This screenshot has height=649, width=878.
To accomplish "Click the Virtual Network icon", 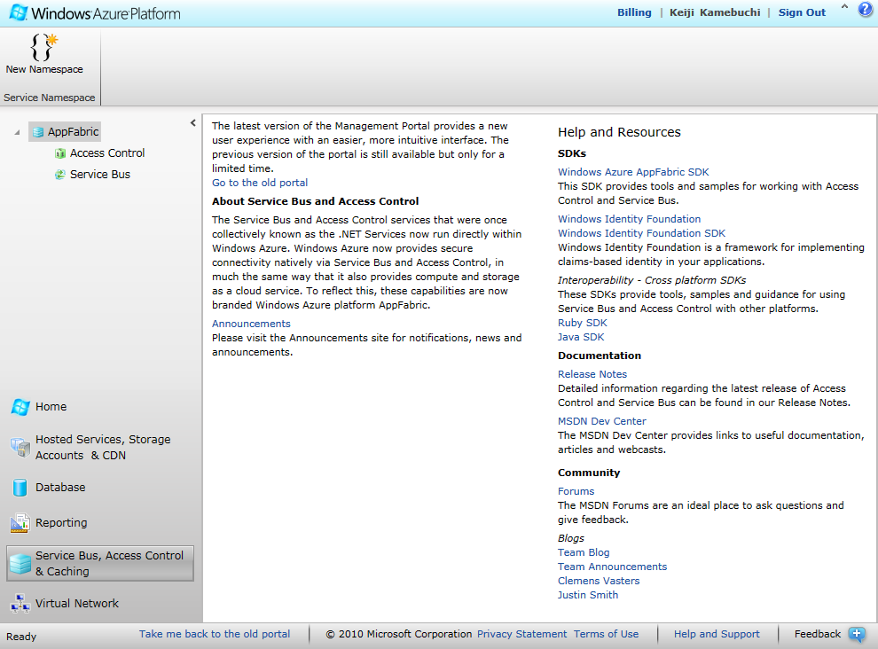I will (x=20, y=604).
